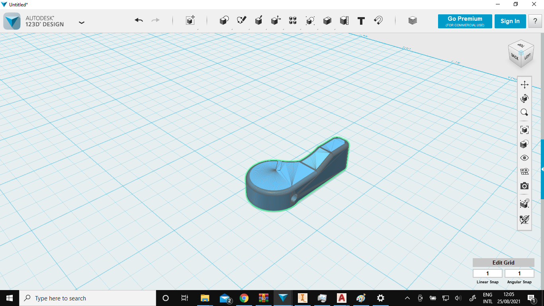Select the Measure tool

click(x=344, y=21)
